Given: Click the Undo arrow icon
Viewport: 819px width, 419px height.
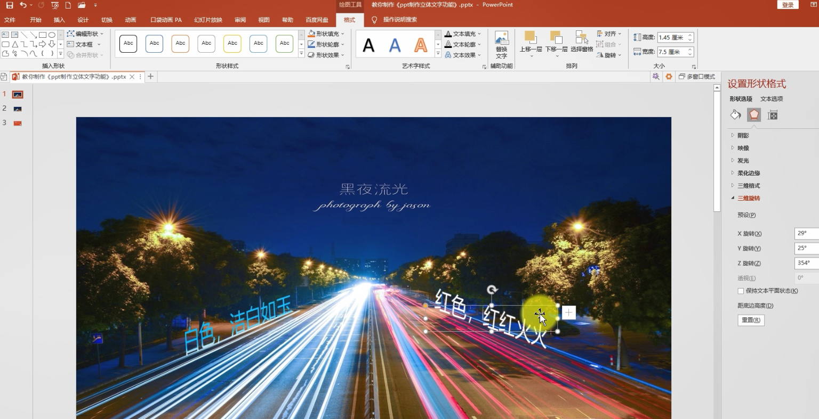Looking at the screenshot, I should point(23,5).
